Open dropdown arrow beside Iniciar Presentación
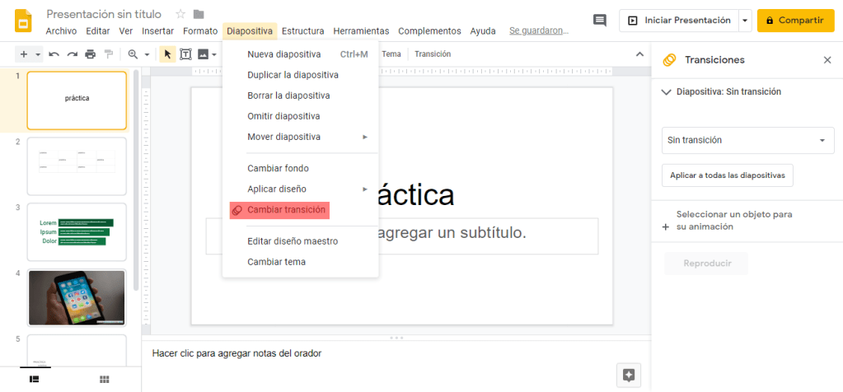 point(745,21)
